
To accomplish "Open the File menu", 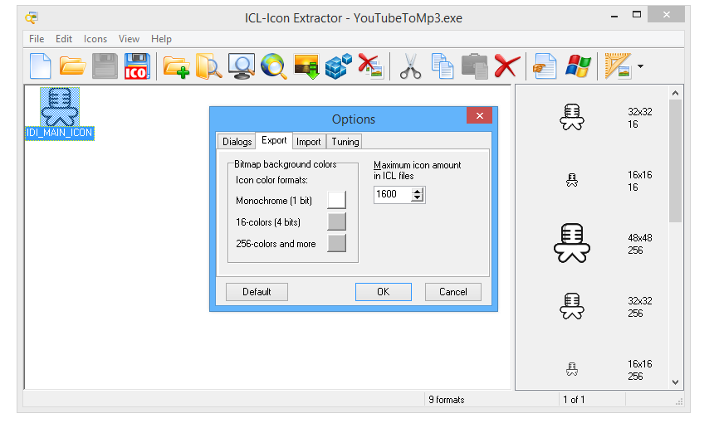I will click(37, 39).
